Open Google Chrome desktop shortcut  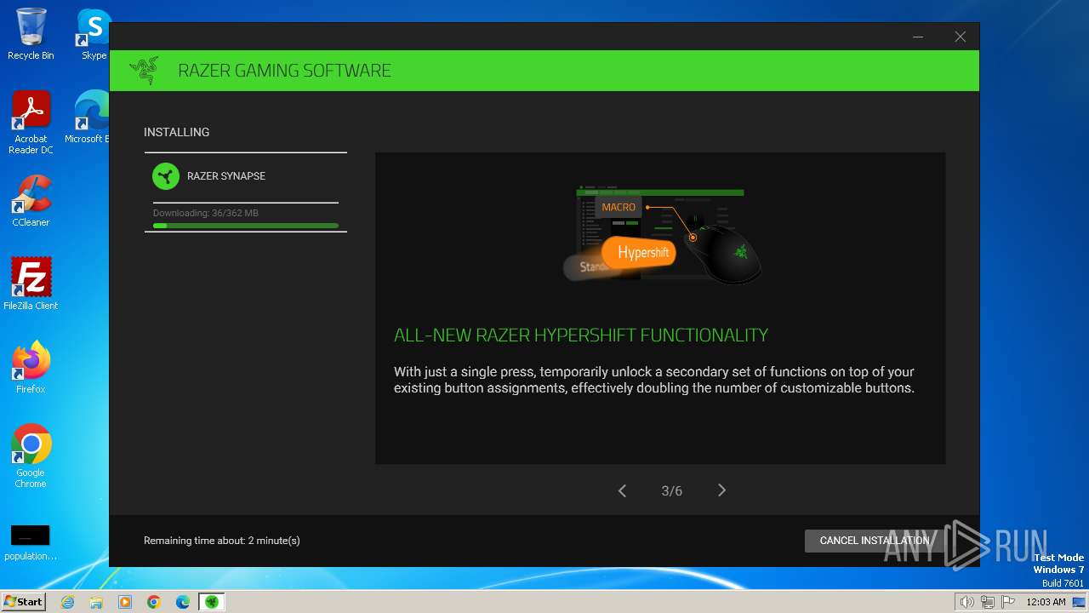pos(31,456)
